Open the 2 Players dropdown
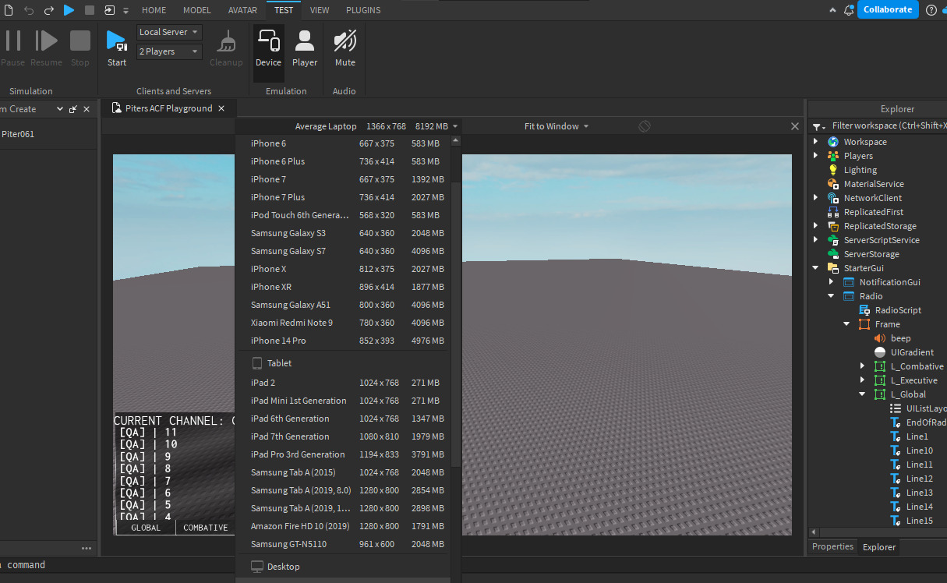 point(168,51)
